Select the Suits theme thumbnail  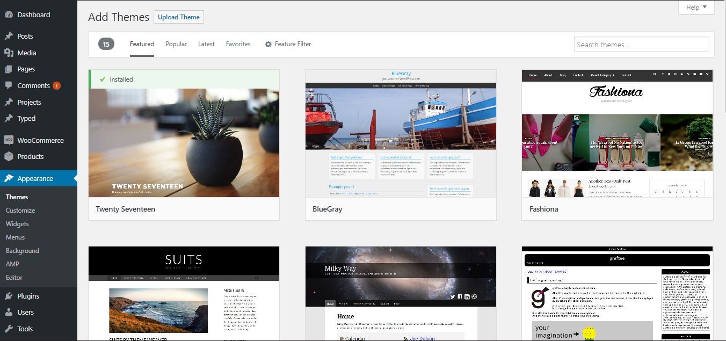[x=184, y=294]
